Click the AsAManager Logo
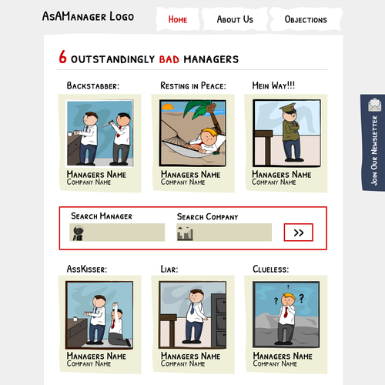The height and width of the screenshot is (385, 385). point(88,16)
